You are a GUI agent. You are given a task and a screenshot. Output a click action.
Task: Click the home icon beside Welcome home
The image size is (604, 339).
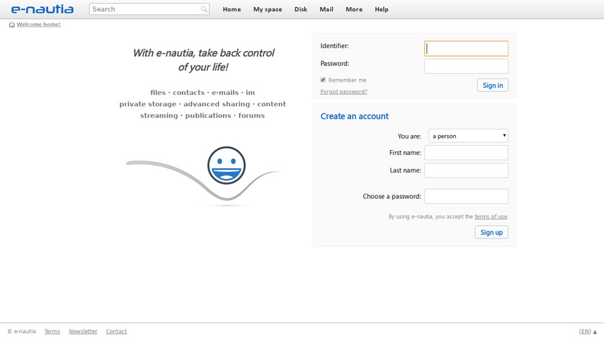pyautogui.click(x=12, y=24)
